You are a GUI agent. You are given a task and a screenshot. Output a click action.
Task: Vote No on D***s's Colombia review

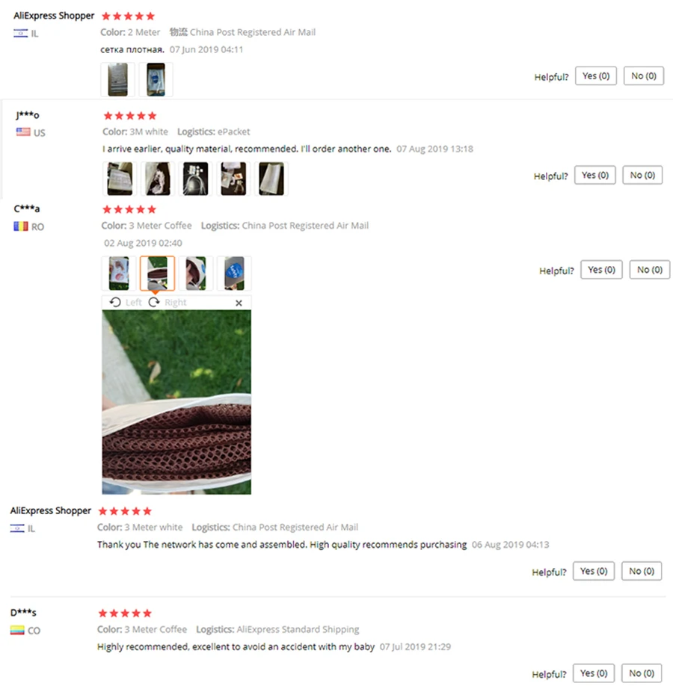pos(642,673)
